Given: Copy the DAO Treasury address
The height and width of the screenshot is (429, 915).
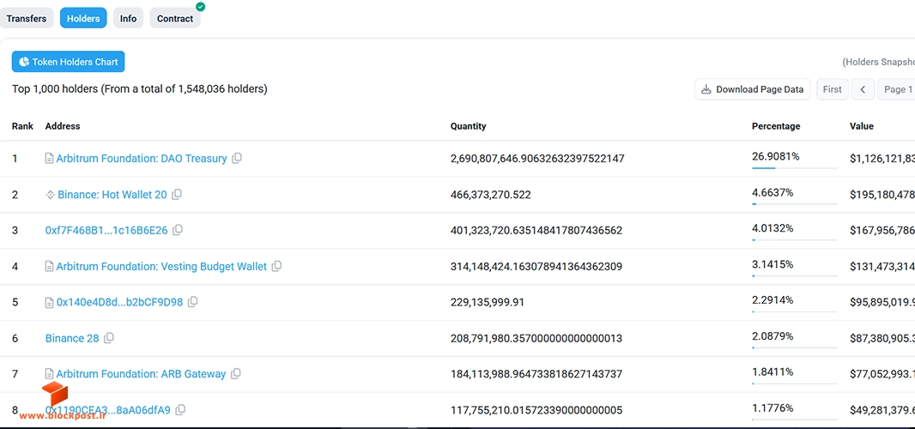Looking at the screenshot, I should (x=237, y=158).
